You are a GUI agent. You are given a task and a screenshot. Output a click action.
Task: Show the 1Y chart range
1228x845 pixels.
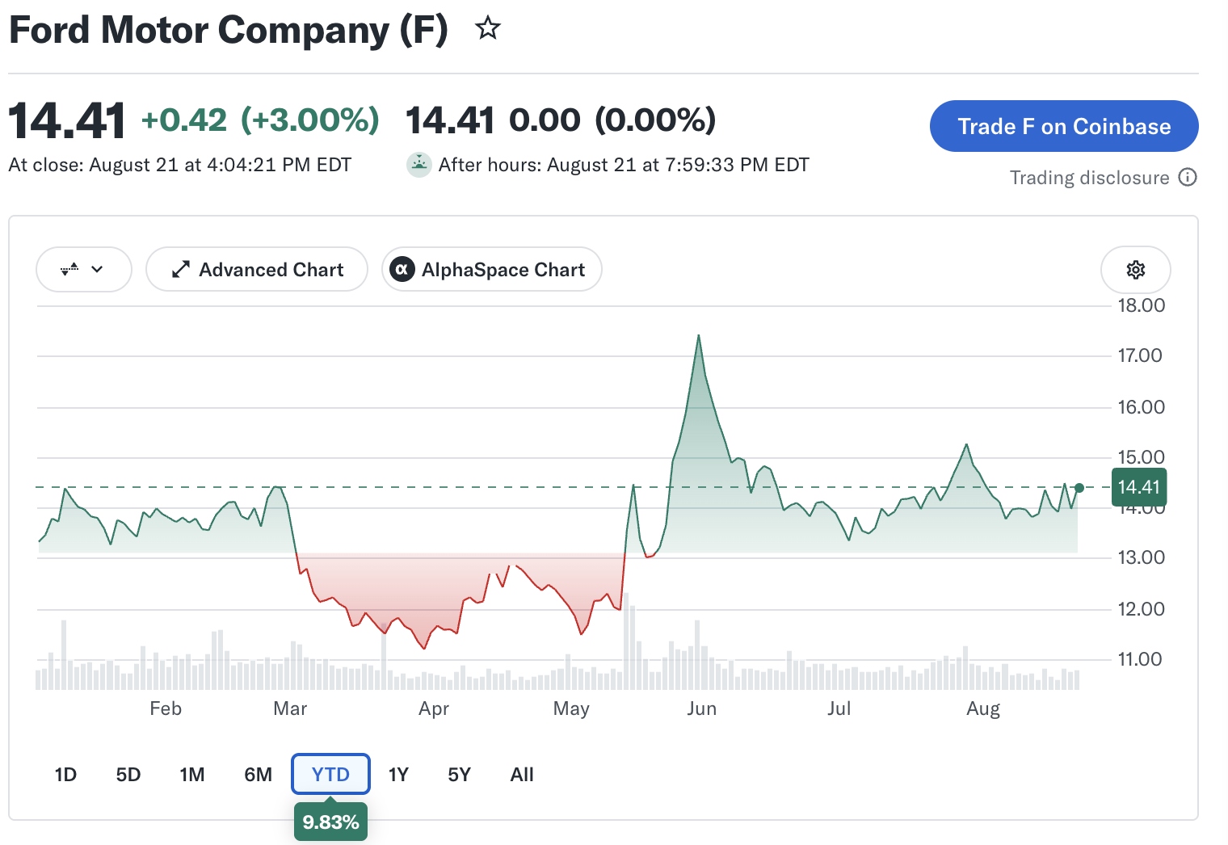[x=398, y=775]
